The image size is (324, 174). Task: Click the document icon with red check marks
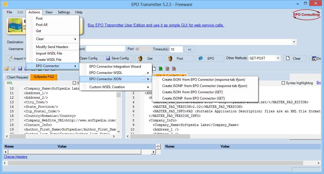tap(167, 69)
